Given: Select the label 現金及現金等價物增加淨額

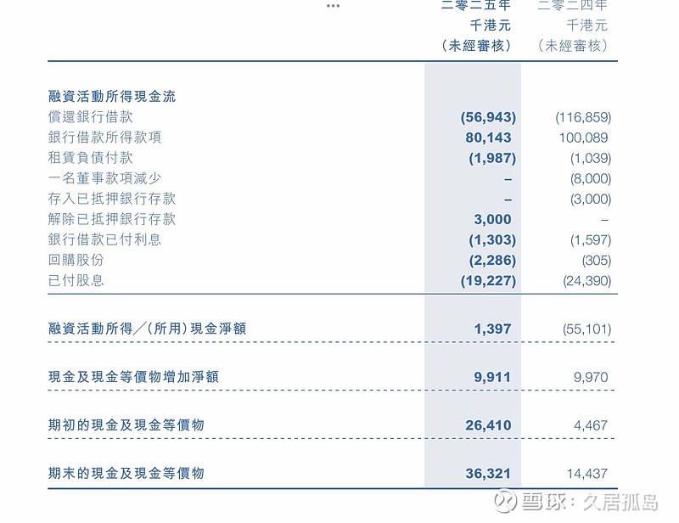Looking at the screenshot, I should [x=133, y=376].
